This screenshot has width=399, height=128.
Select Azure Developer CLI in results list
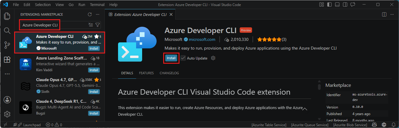[60, 42]
